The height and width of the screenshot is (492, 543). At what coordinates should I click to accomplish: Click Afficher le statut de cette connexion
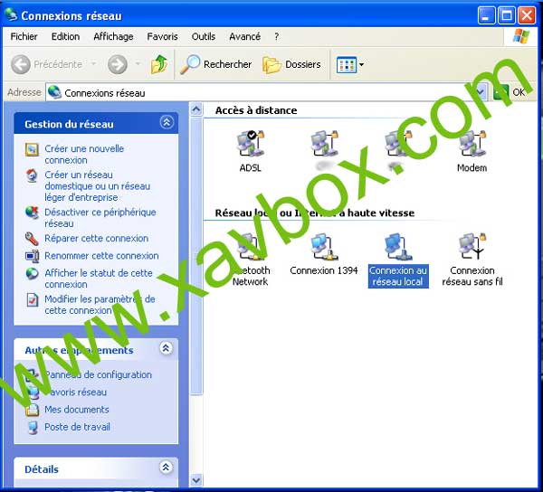pos(99,279)
